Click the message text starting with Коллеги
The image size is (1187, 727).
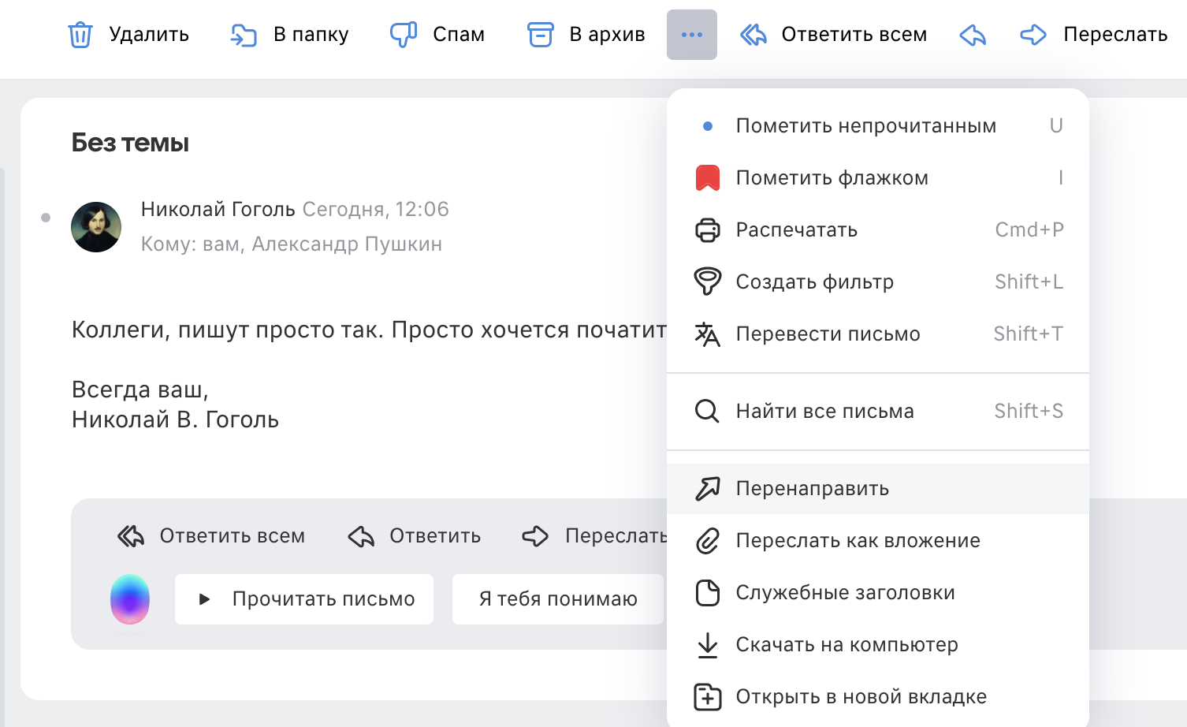(369, 330)
